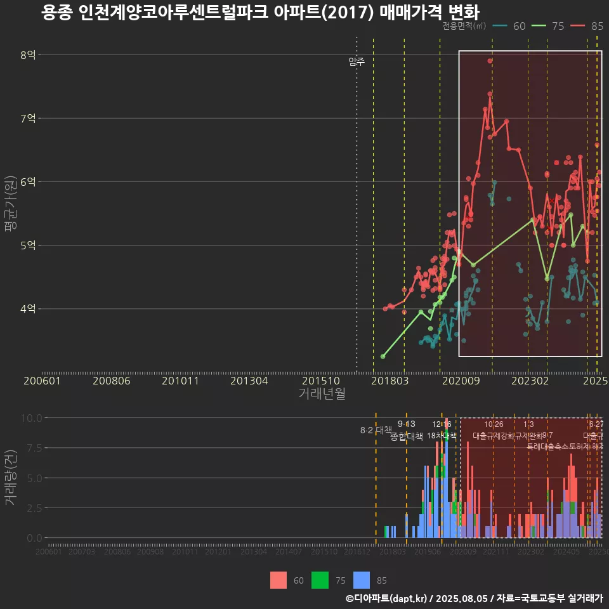Select the 특례대출축소 annotation label

pyautogui.click(x=548, y=447)
